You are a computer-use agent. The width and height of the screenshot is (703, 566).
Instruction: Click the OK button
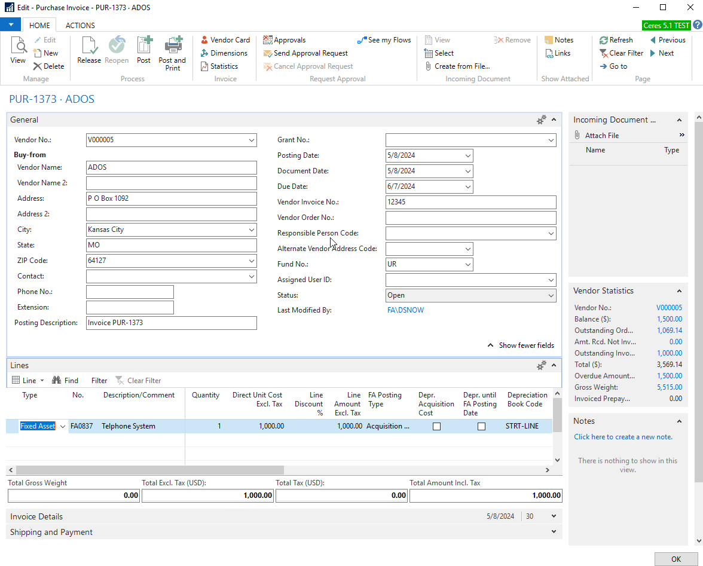tap(676, 559)
